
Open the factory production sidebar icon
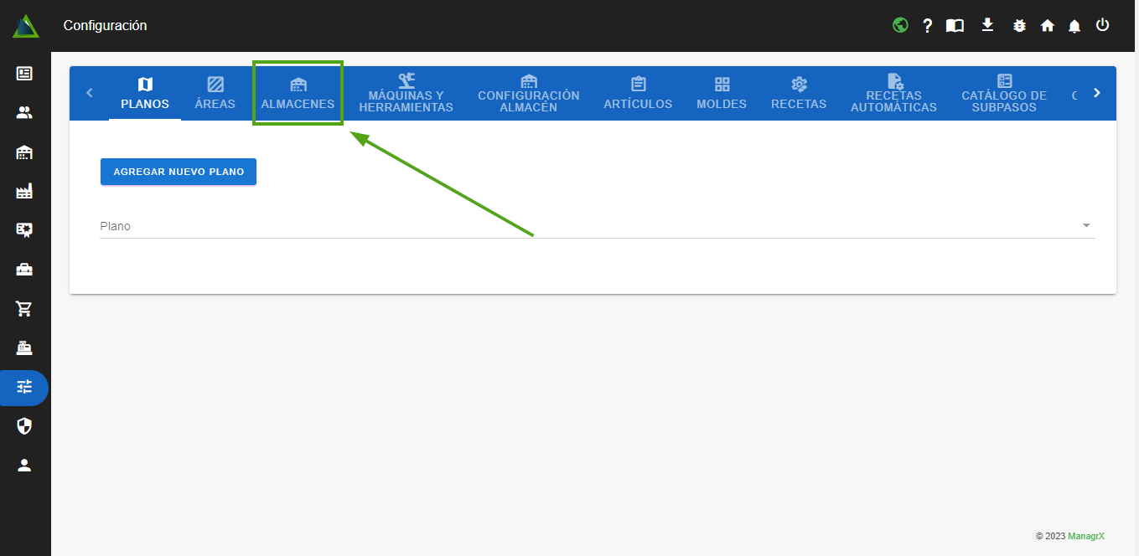click(x=24, y=192)
